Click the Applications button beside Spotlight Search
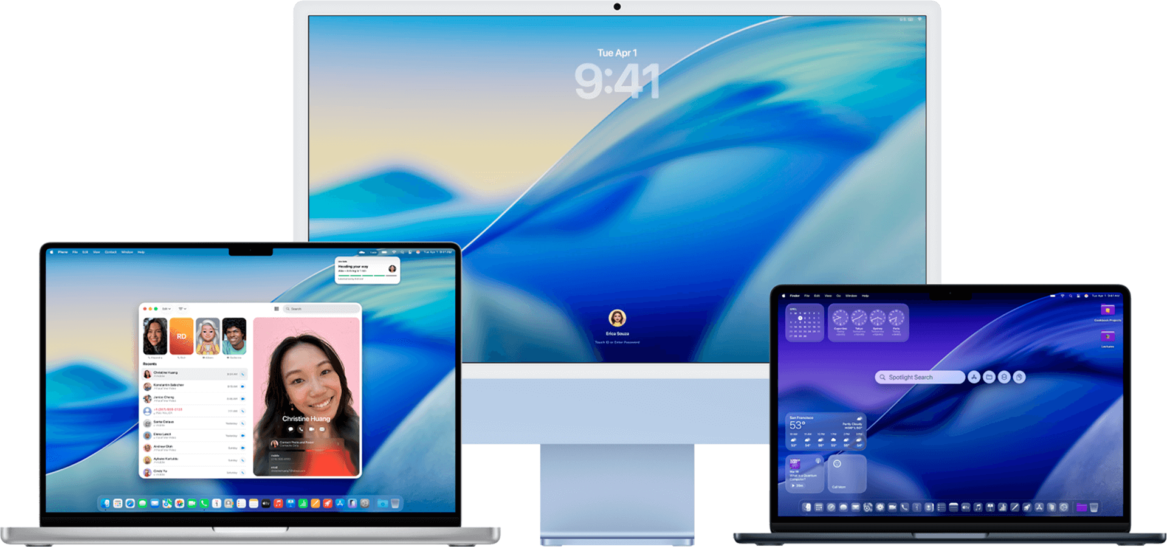Viewport: 1167px width, 547px height. click(x=974, y=377)
